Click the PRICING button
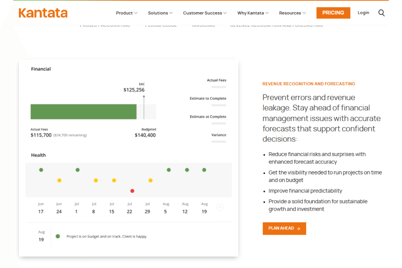 tap(333, 13)
